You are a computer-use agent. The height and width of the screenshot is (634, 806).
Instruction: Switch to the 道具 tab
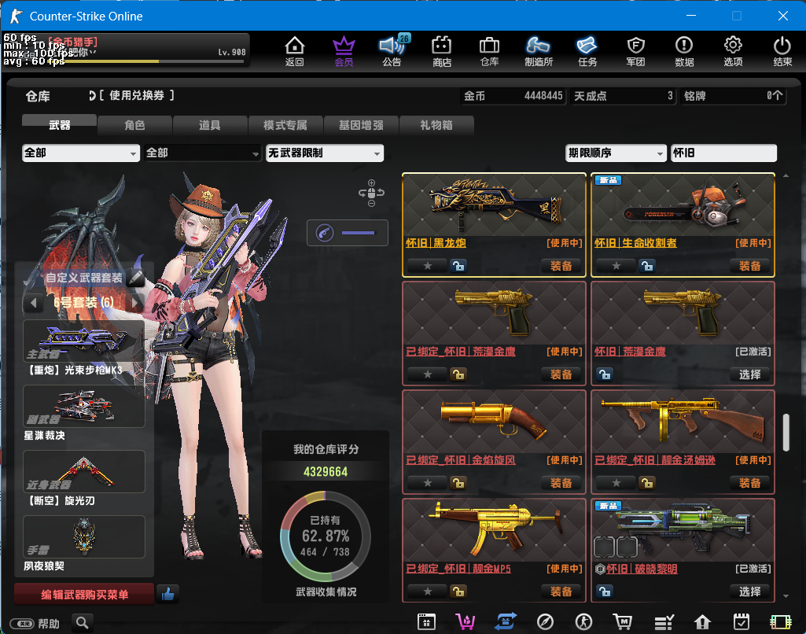point(210,125)
